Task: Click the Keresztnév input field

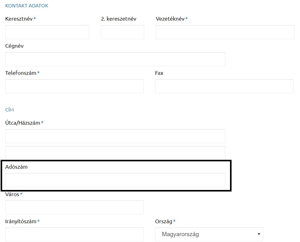Action: click(x=47, y=32)
